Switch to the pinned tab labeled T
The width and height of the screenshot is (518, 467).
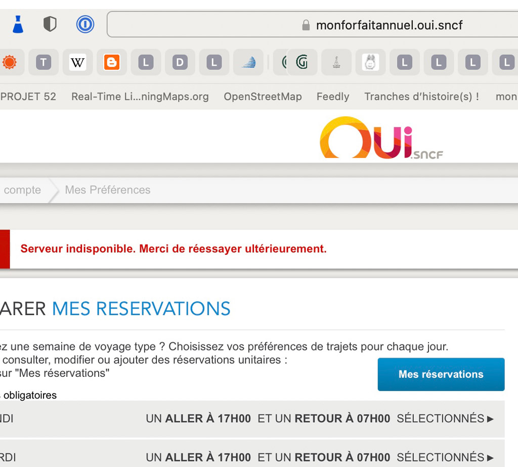coord(44,62)
